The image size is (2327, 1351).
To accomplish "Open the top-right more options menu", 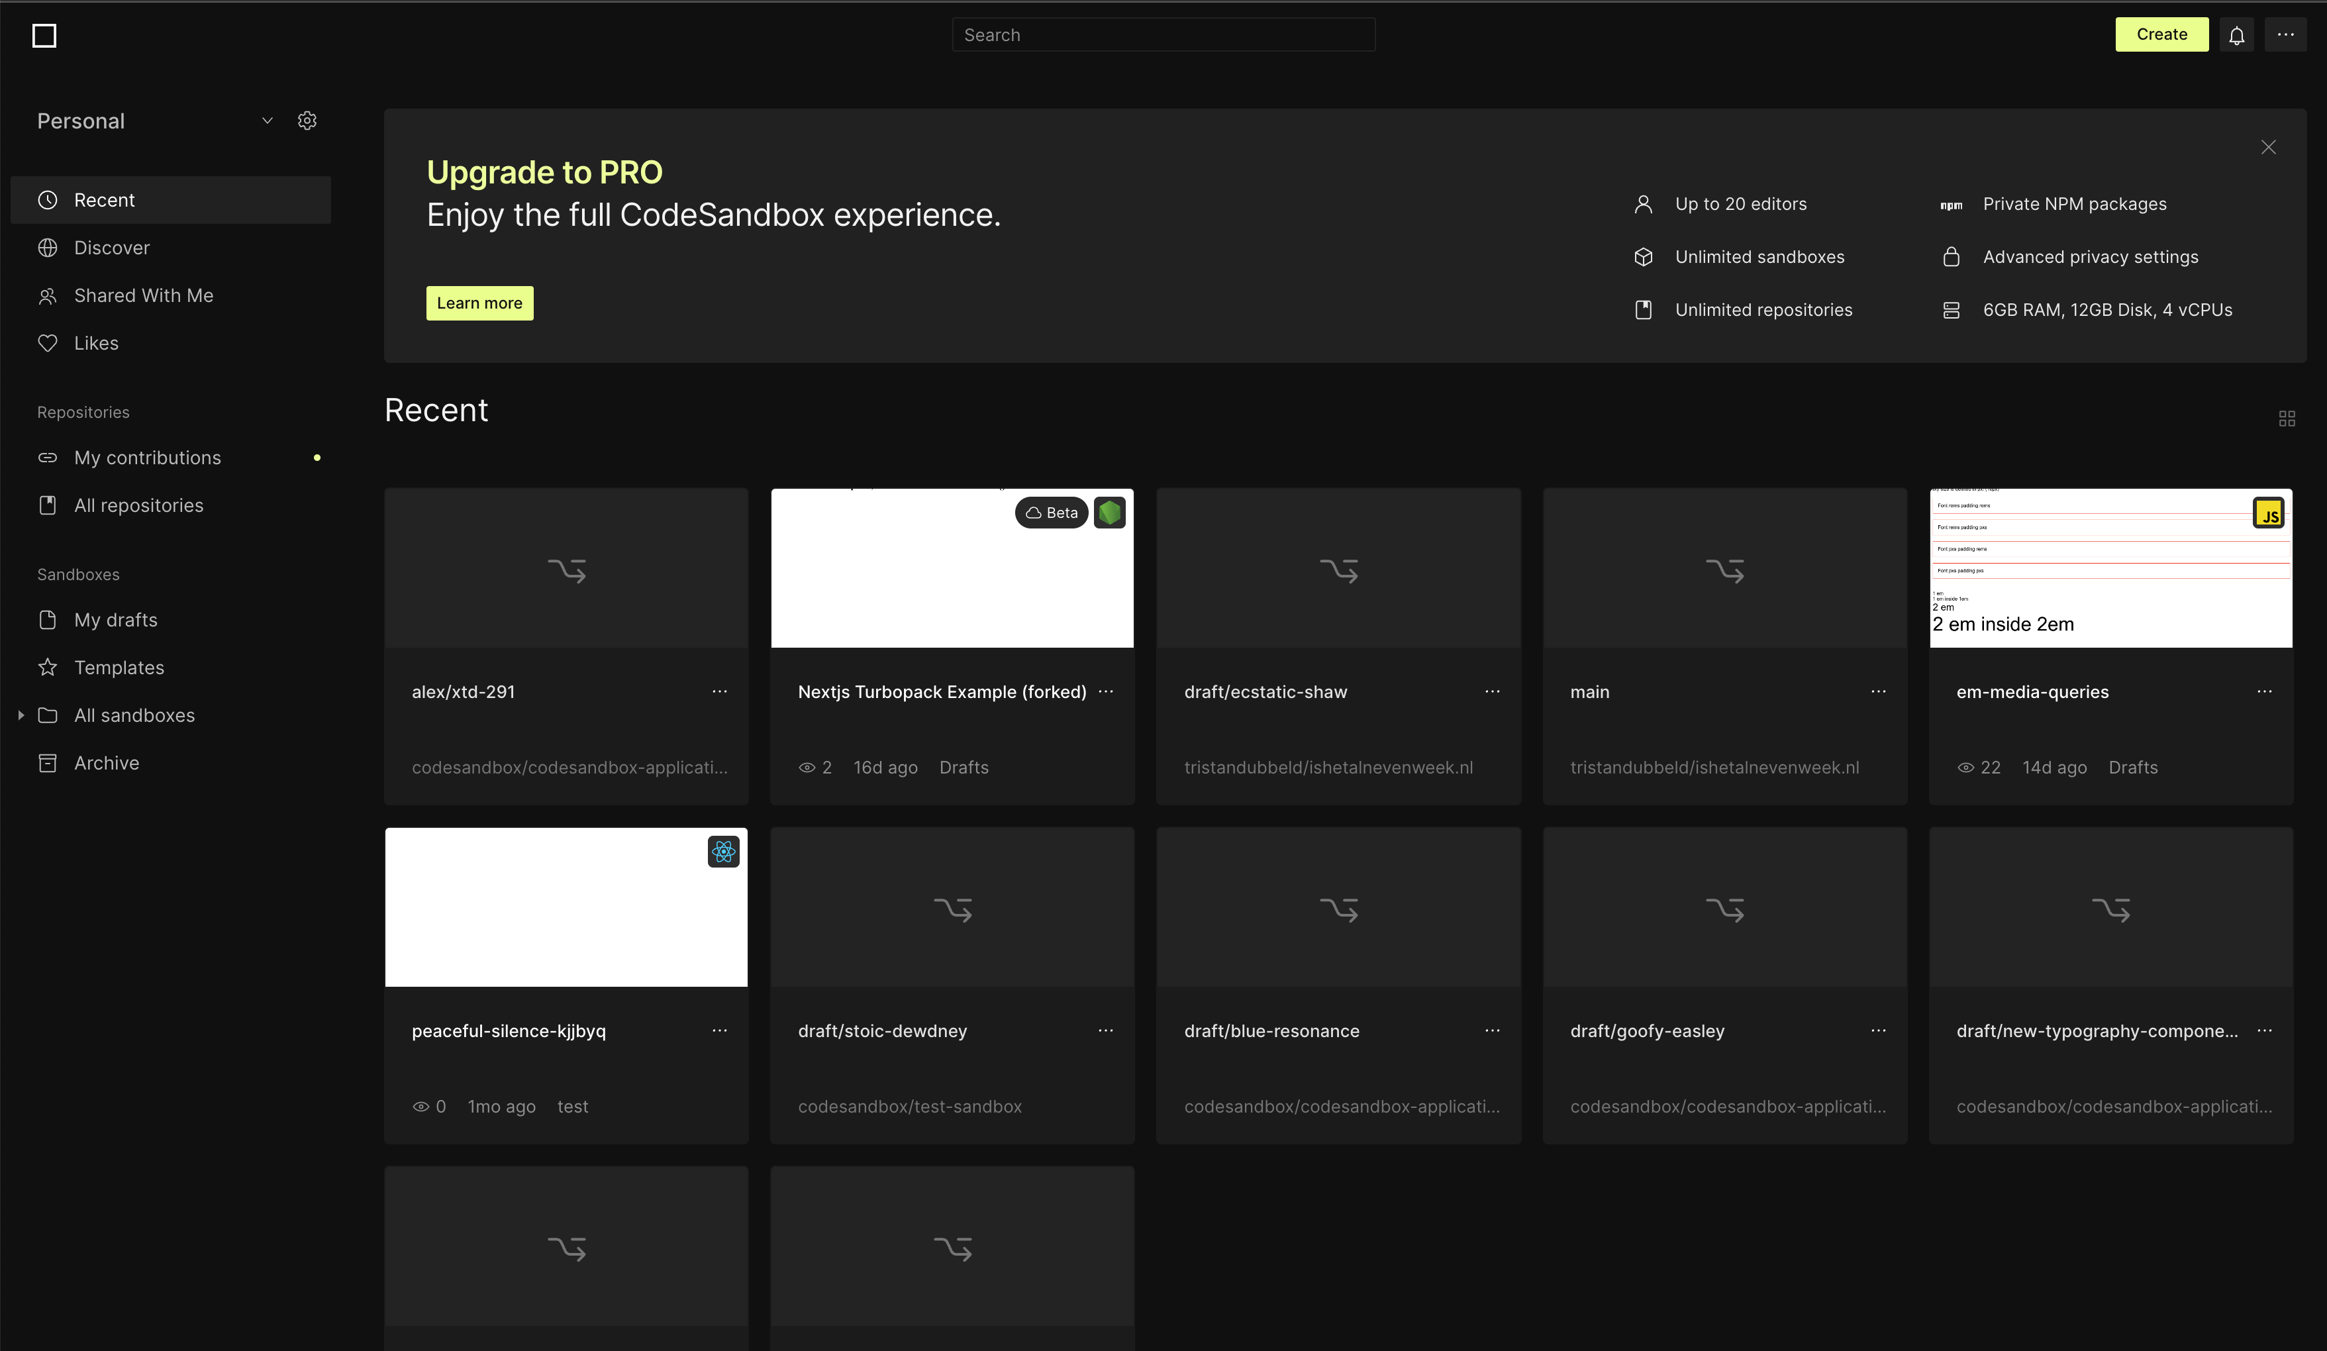I will 2285,35.
